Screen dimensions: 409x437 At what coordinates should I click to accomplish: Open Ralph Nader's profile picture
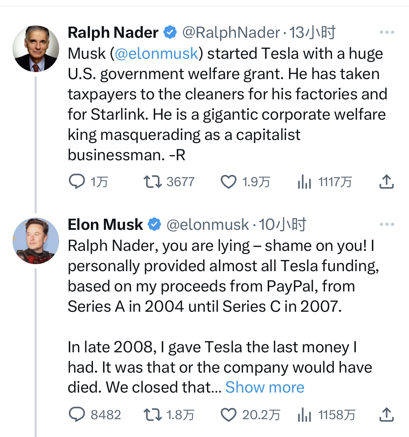tap(36, 49)
